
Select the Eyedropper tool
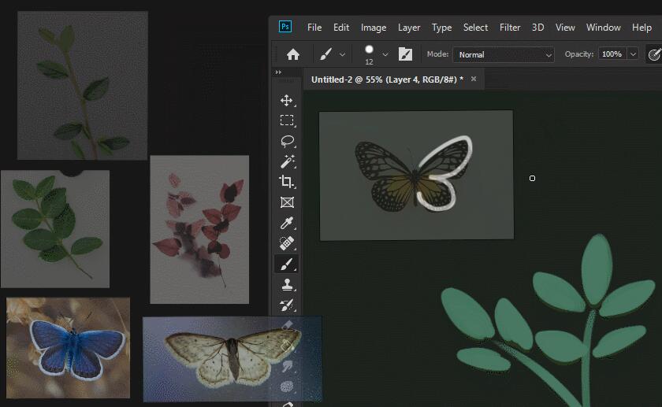pyautogui.click(x=287, y=223)
